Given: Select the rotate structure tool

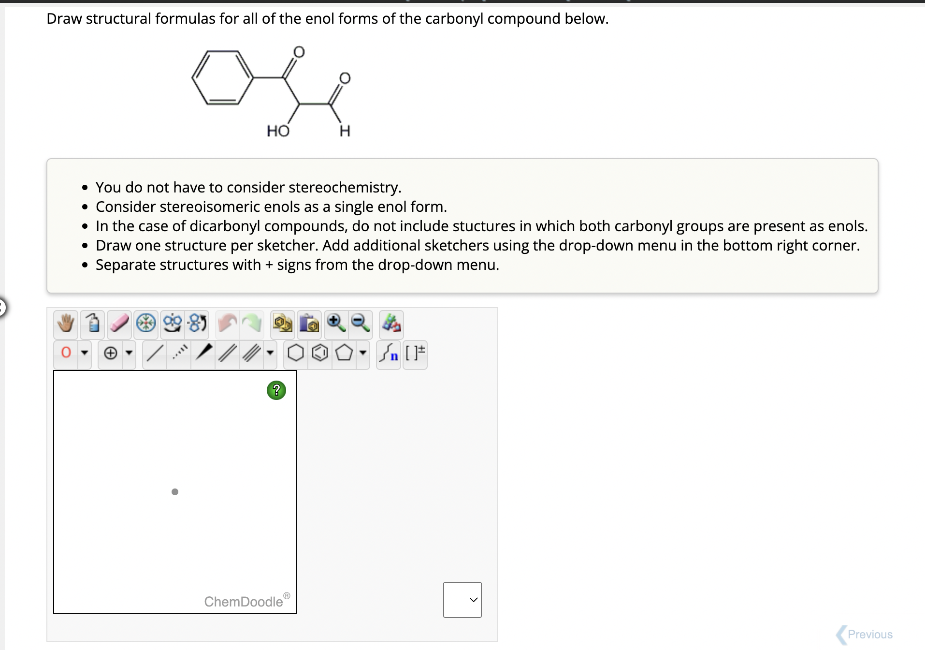Looking at the screenshot, I should (197, 324).
